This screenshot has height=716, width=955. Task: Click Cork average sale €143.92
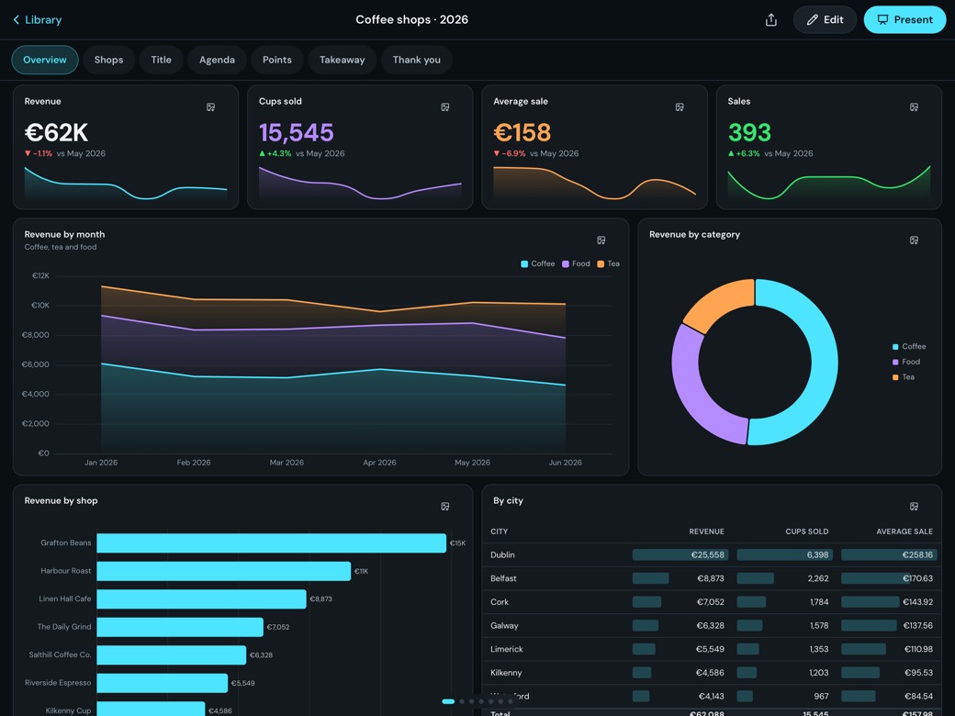[x=918, y=602]
